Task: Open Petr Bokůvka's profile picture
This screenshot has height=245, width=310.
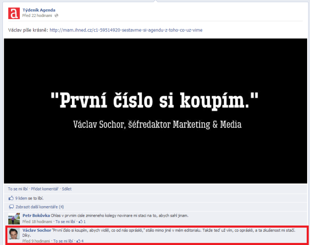Action: (x=14, y=218)
